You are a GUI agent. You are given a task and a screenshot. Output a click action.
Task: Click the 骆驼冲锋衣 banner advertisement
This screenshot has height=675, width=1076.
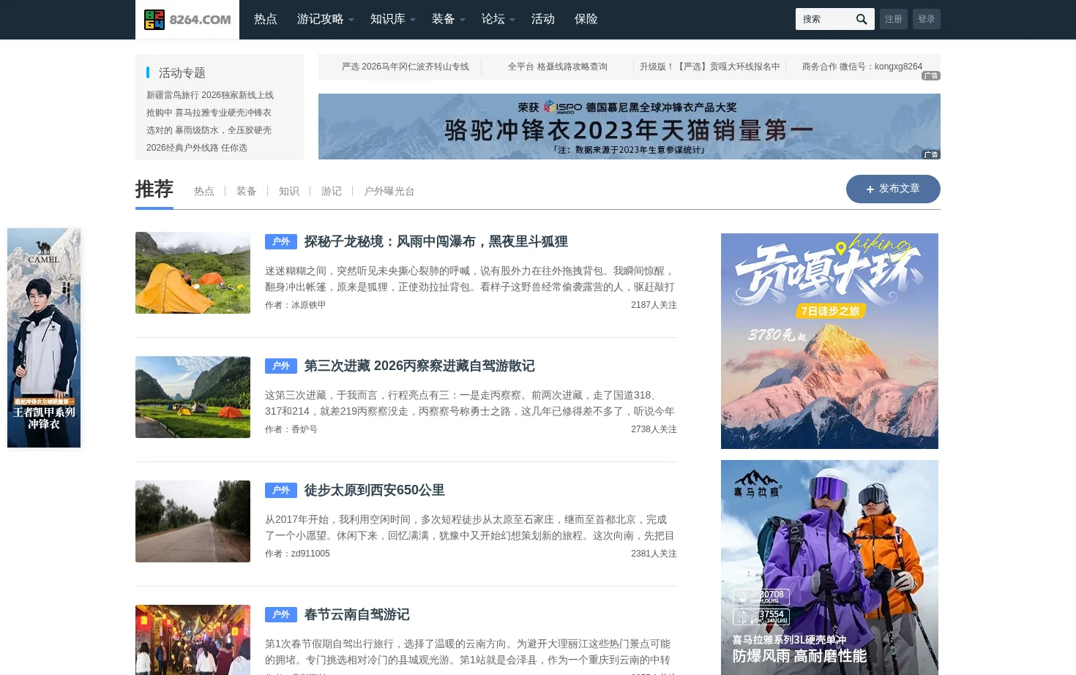click(x=629, y=127)
